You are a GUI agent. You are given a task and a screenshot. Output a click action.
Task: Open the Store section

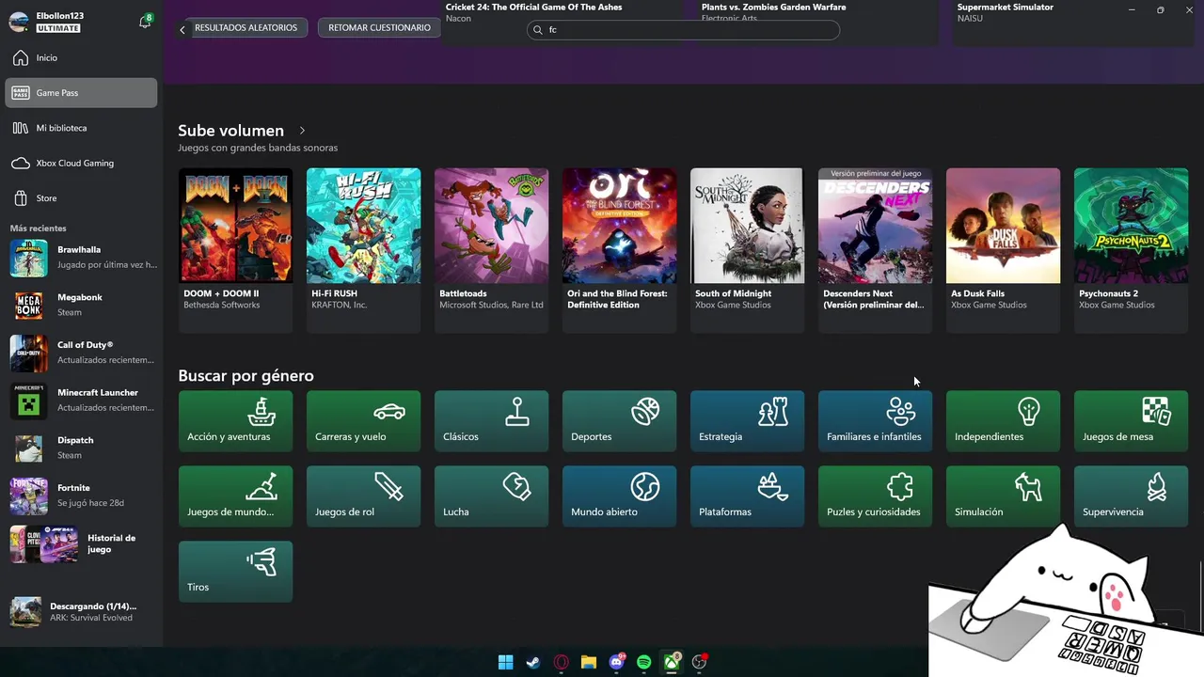tap(81, 198)
